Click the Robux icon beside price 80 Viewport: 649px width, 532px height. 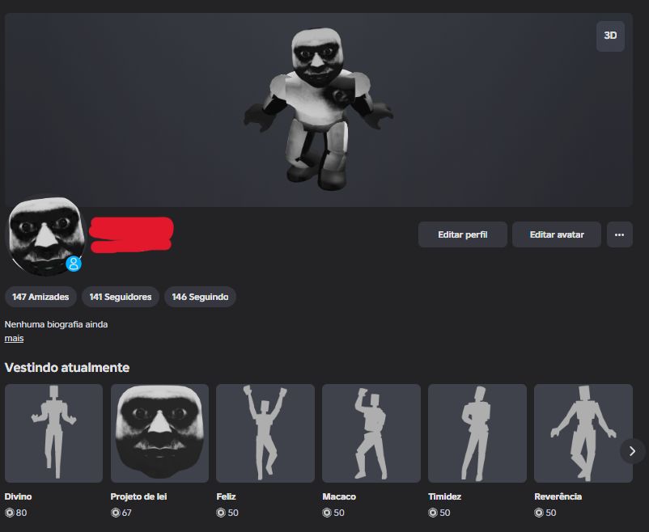pos(10,513)
